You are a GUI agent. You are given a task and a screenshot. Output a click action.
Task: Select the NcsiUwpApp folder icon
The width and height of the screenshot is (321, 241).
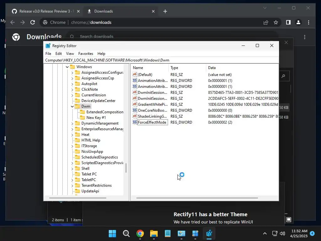(x=77, y=152)
